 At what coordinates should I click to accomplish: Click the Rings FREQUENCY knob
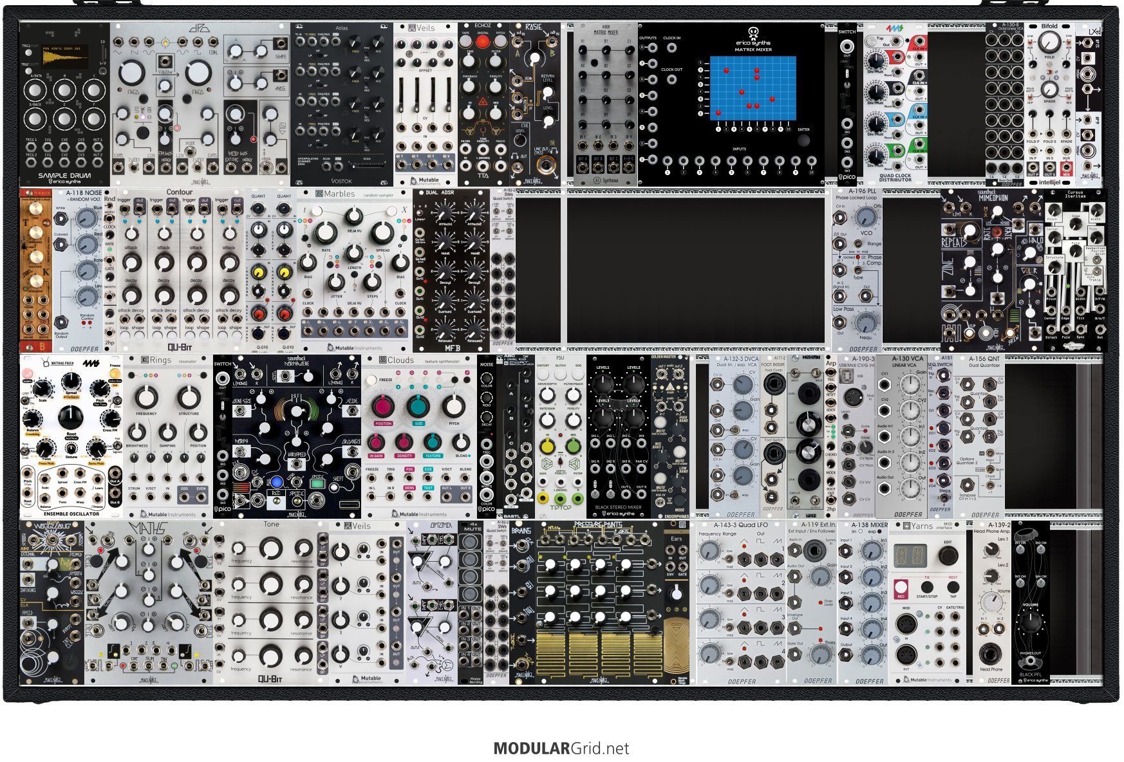pyautogui.click(x=146, y=397)
